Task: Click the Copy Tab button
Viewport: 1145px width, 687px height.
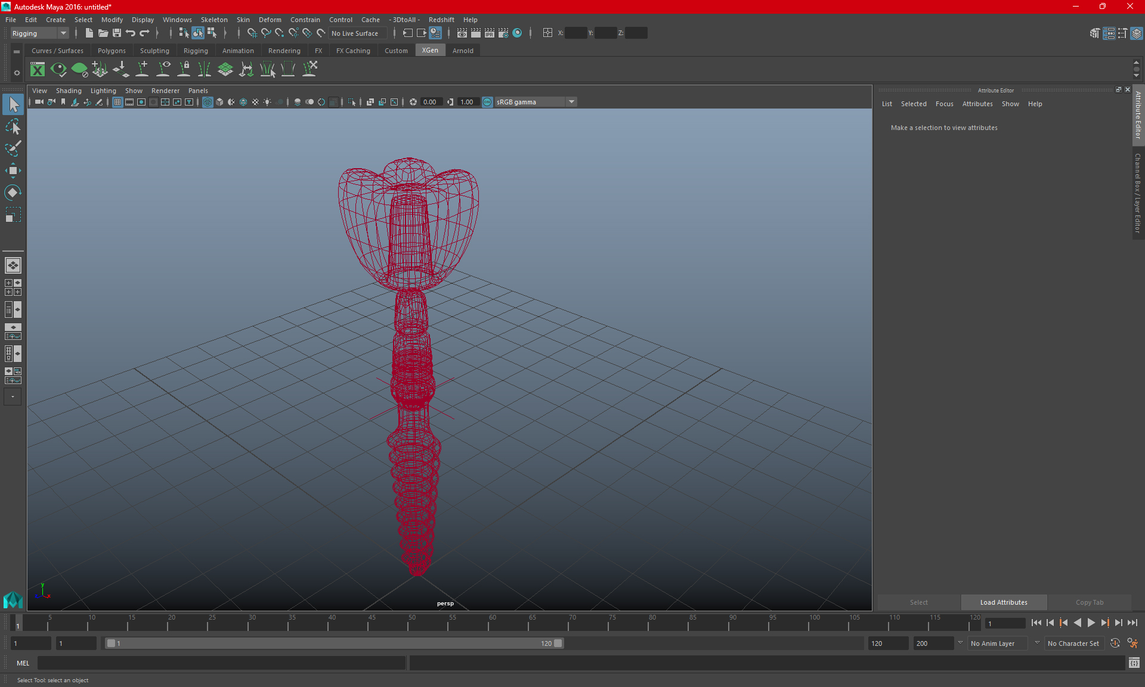Action: (x=1090, y=602)
